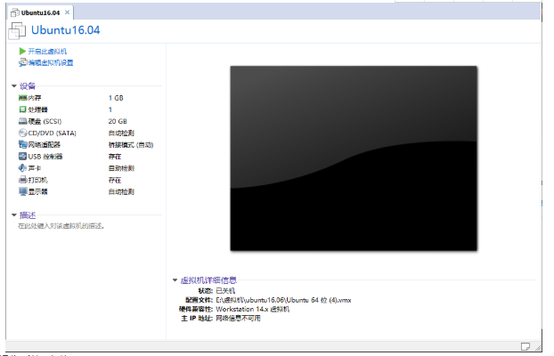Open edit virtual machine settings link
The width and height of the screenshot is (554, 356).
51,62
